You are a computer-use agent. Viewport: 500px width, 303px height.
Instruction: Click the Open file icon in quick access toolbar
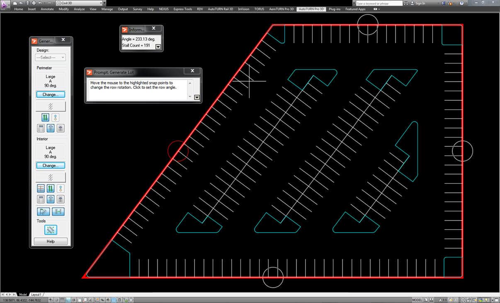point(21,3)
